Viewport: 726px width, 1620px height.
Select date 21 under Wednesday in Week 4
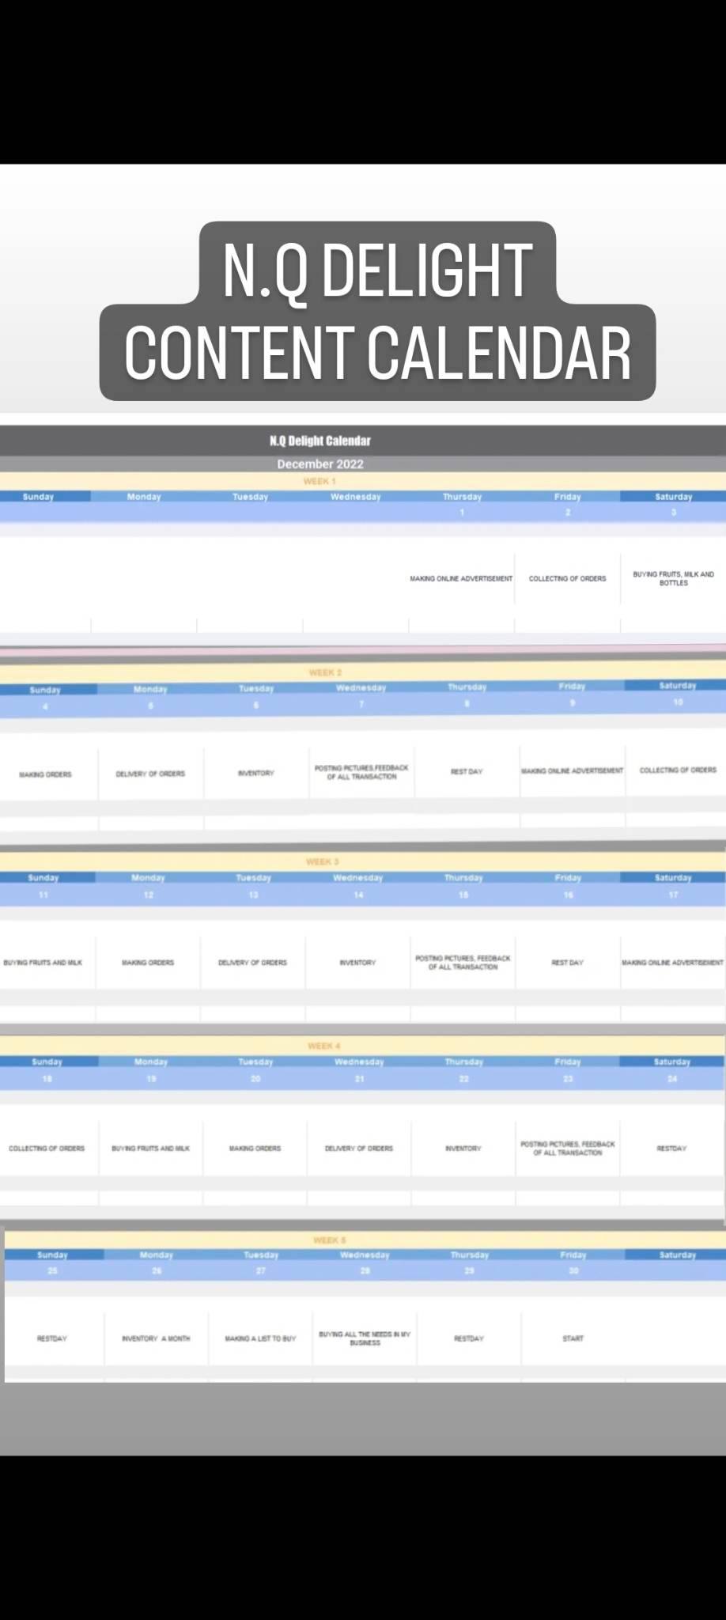(x=359, y=1080)
